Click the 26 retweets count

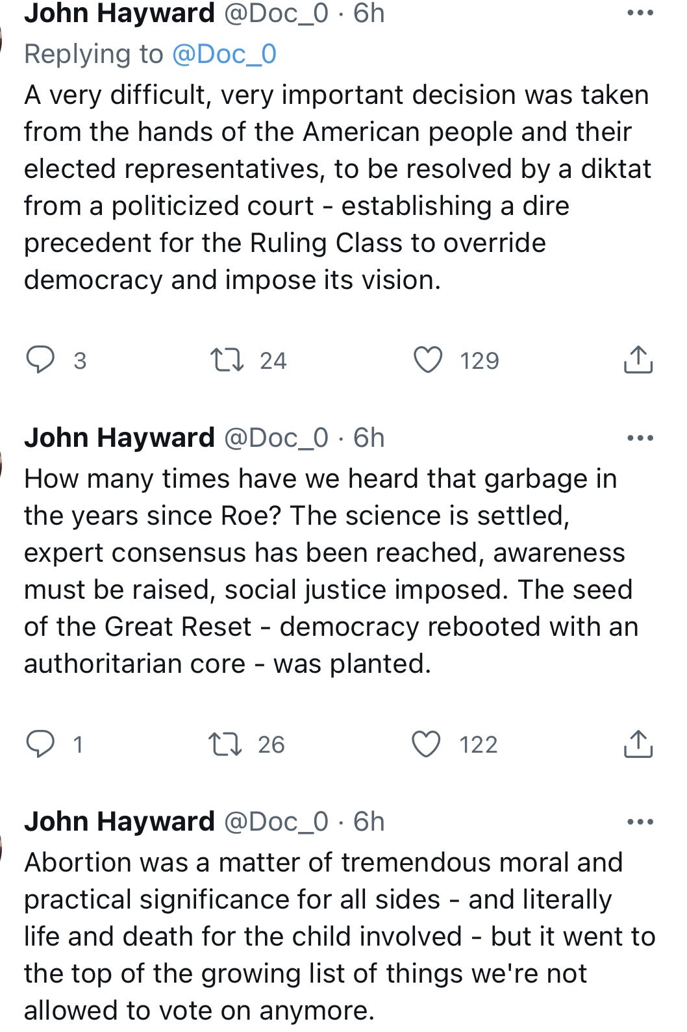(x=271, y=744)
